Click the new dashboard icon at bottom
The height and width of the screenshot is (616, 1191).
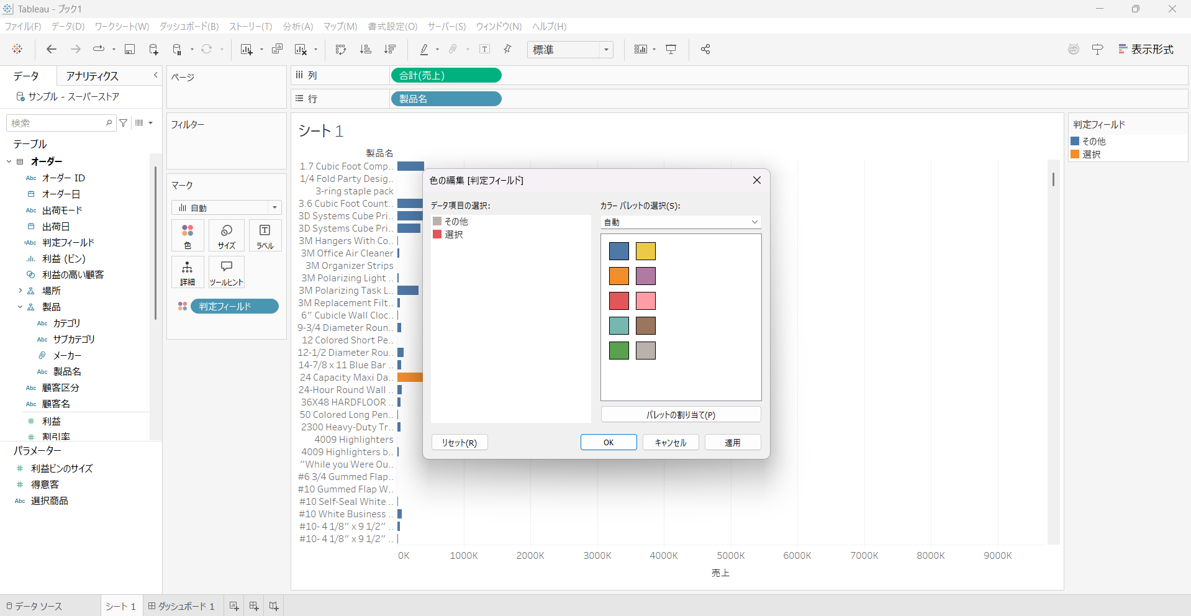point(253,606)
